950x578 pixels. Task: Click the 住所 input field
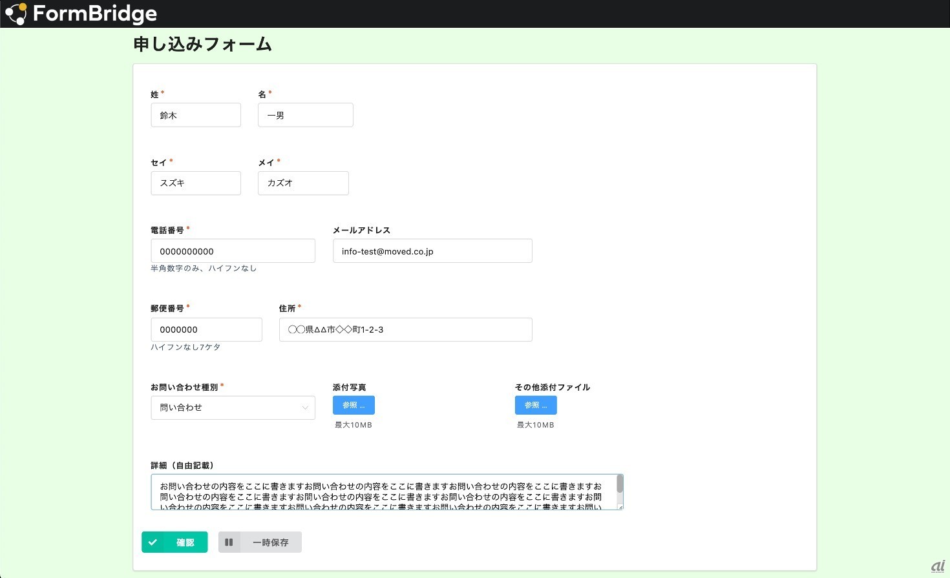click(405, 329)
